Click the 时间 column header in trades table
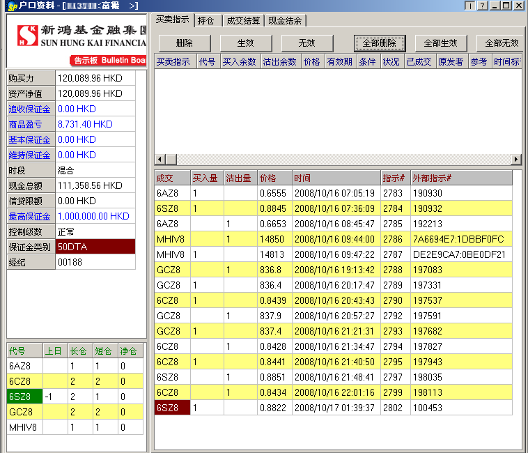Image resolution: width=528 pixels, height=453 pixels. [336, 178]
